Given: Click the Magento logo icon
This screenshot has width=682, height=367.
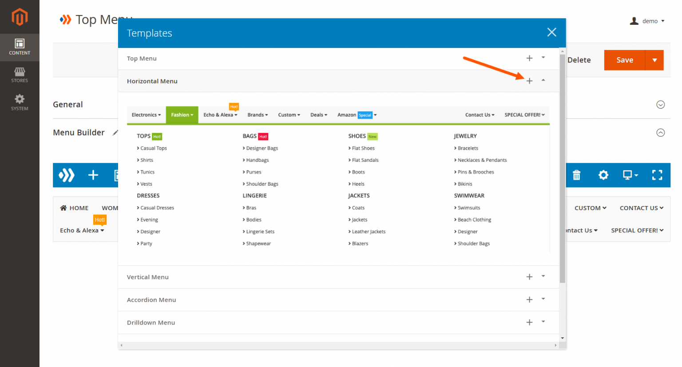Looking at the screenshot, I should (20, 17).
